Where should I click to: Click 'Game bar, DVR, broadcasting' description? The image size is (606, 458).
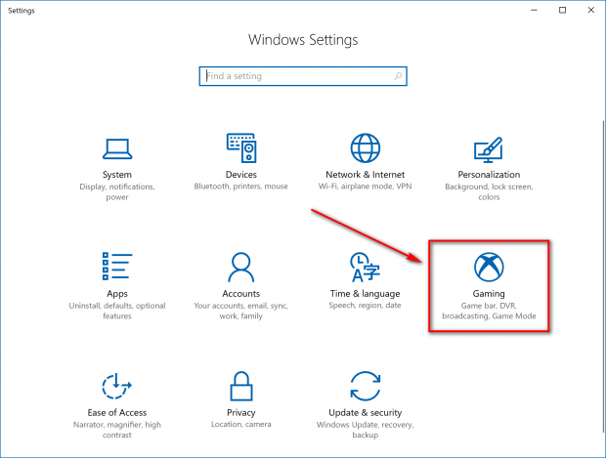pyautogui.click(x=489, y=311)
